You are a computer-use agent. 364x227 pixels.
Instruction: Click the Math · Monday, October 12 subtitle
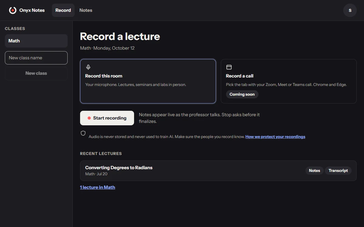107,48
